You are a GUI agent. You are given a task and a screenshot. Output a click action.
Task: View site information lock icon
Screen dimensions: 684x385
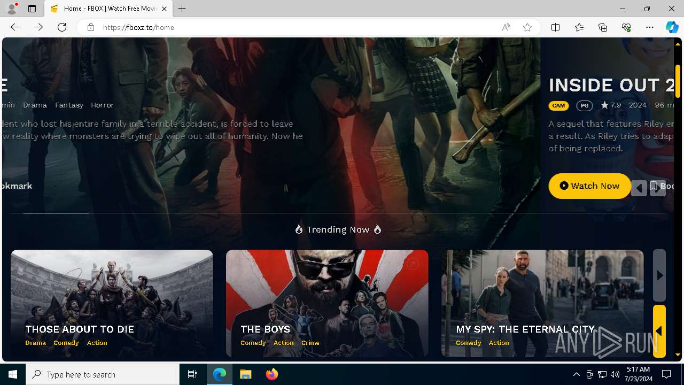91,27
